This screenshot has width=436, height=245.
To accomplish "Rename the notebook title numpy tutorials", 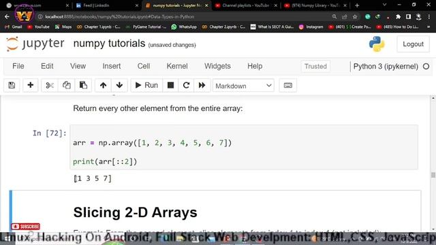I will [x=109, y=44].
